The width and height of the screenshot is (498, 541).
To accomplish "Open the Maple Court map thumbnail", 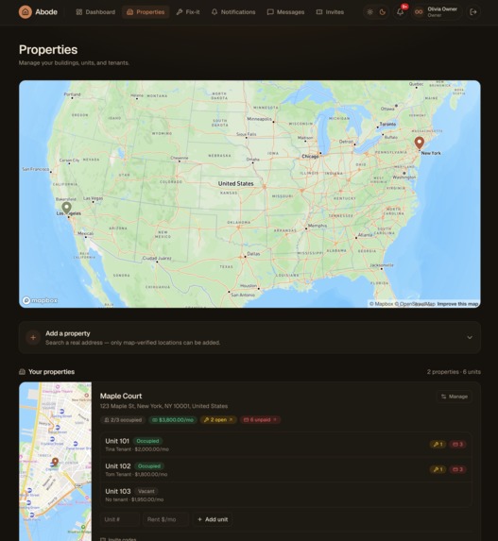I will (55, 462).
